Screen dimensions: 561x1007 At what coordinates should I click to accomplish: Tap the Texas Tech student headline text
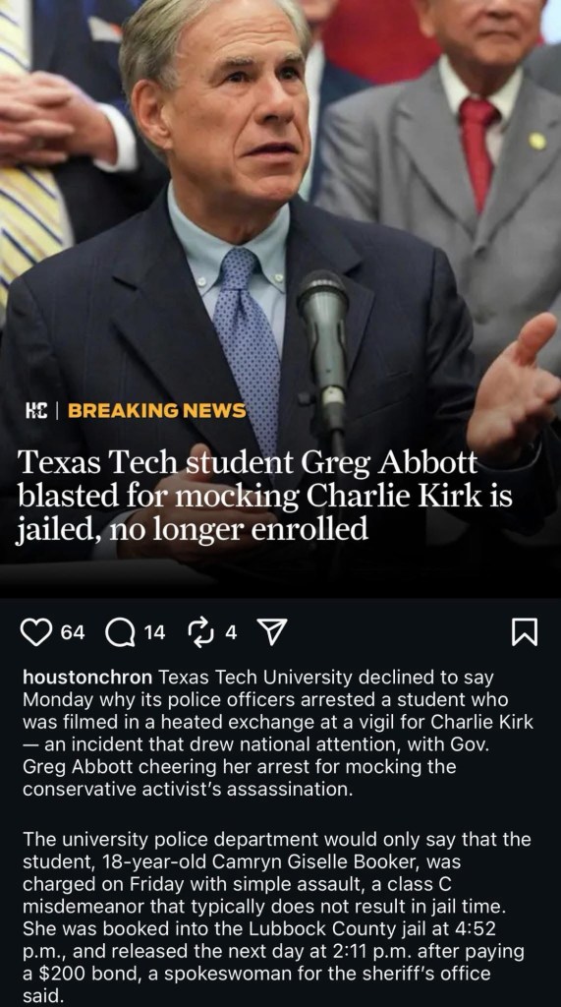tap(264, 496)
